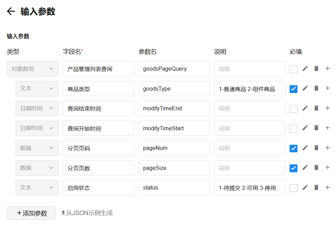Focus the description input for goodsPageQuery row
This screenshot has height=234, width=336.
pyautogui.click(x=250, y=69)
